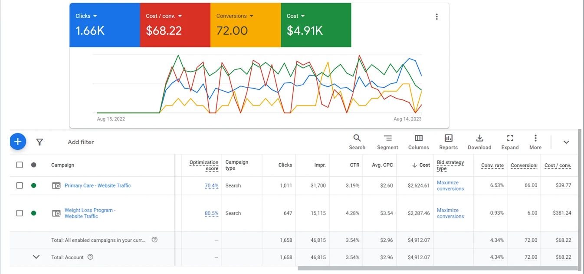The width and height of the screenshot is (584, 274).
Task: Open the Reports icon
Action: pyautogui.click(x=448, y=139)
